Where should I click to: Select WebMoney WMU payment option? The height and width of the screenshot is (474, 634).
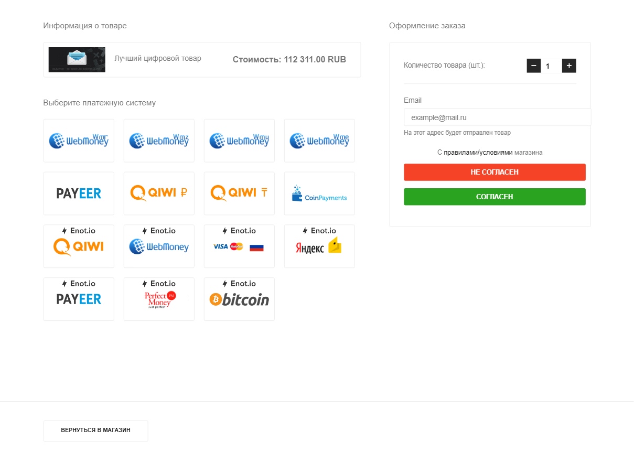click(x=239, y=141)
